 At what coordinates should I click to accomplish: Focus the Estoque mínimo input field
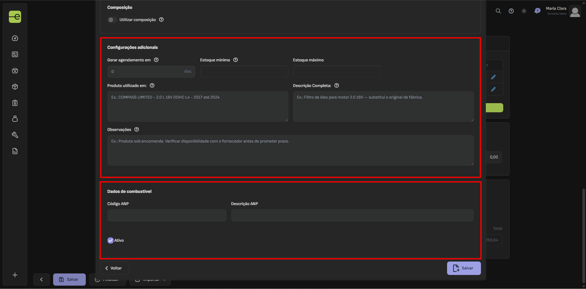(x=244, y=72)
